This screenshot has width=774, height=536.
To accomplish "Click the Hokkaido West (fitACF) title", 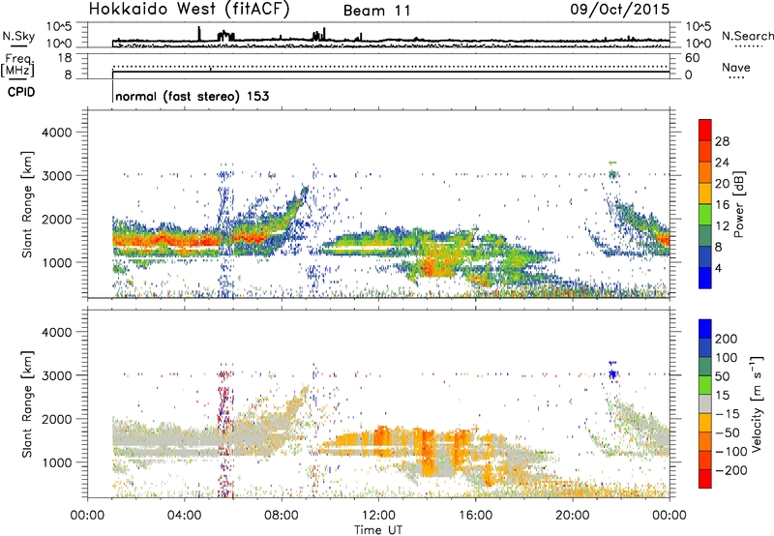I will 189,10.
